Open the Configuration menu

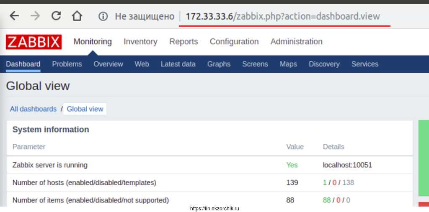234,41
